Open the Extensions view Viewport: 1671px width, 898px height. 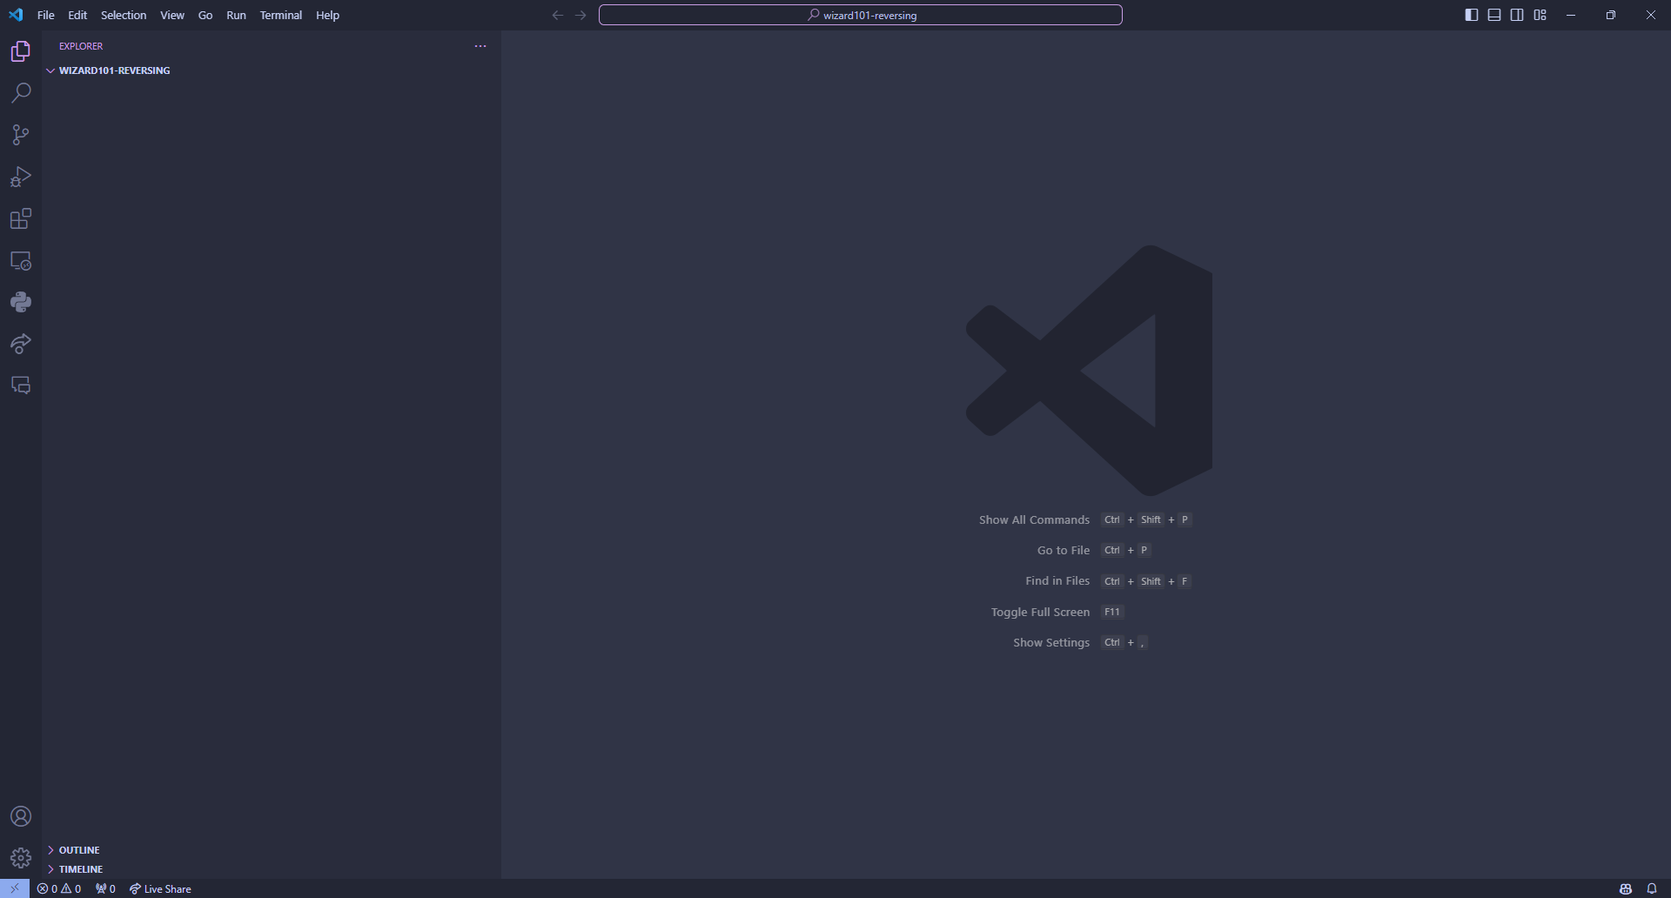coord(21,218)
